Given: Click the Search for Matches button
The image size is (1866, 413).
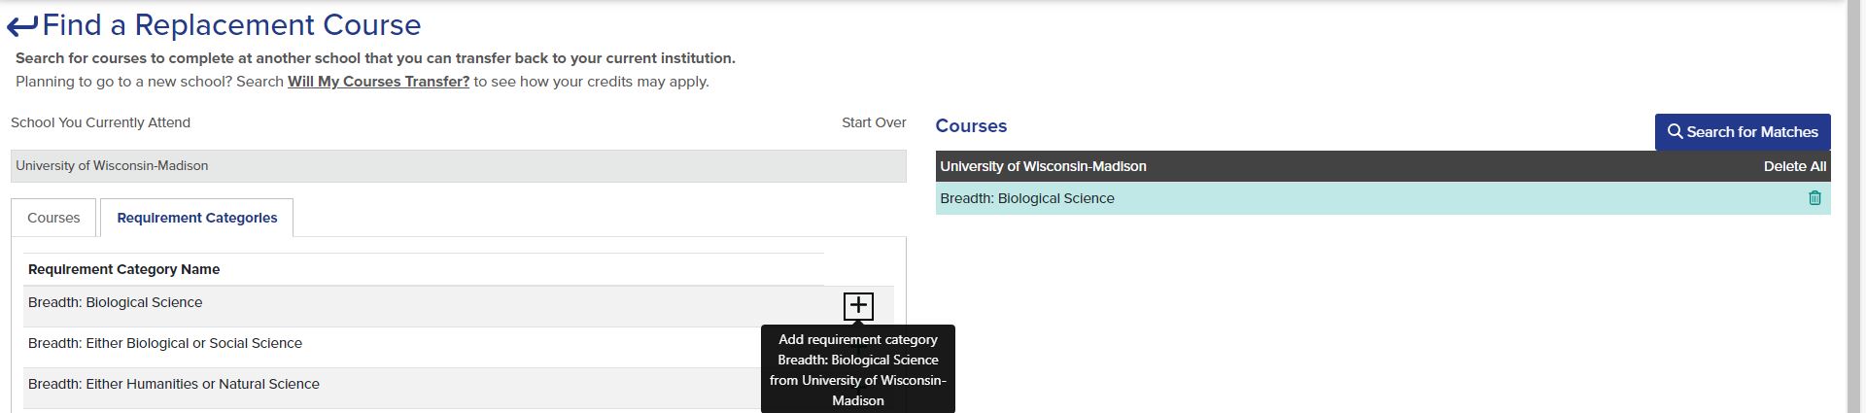Looking at the screenshot, I should pyautogui.click(x=1743, y=132).
